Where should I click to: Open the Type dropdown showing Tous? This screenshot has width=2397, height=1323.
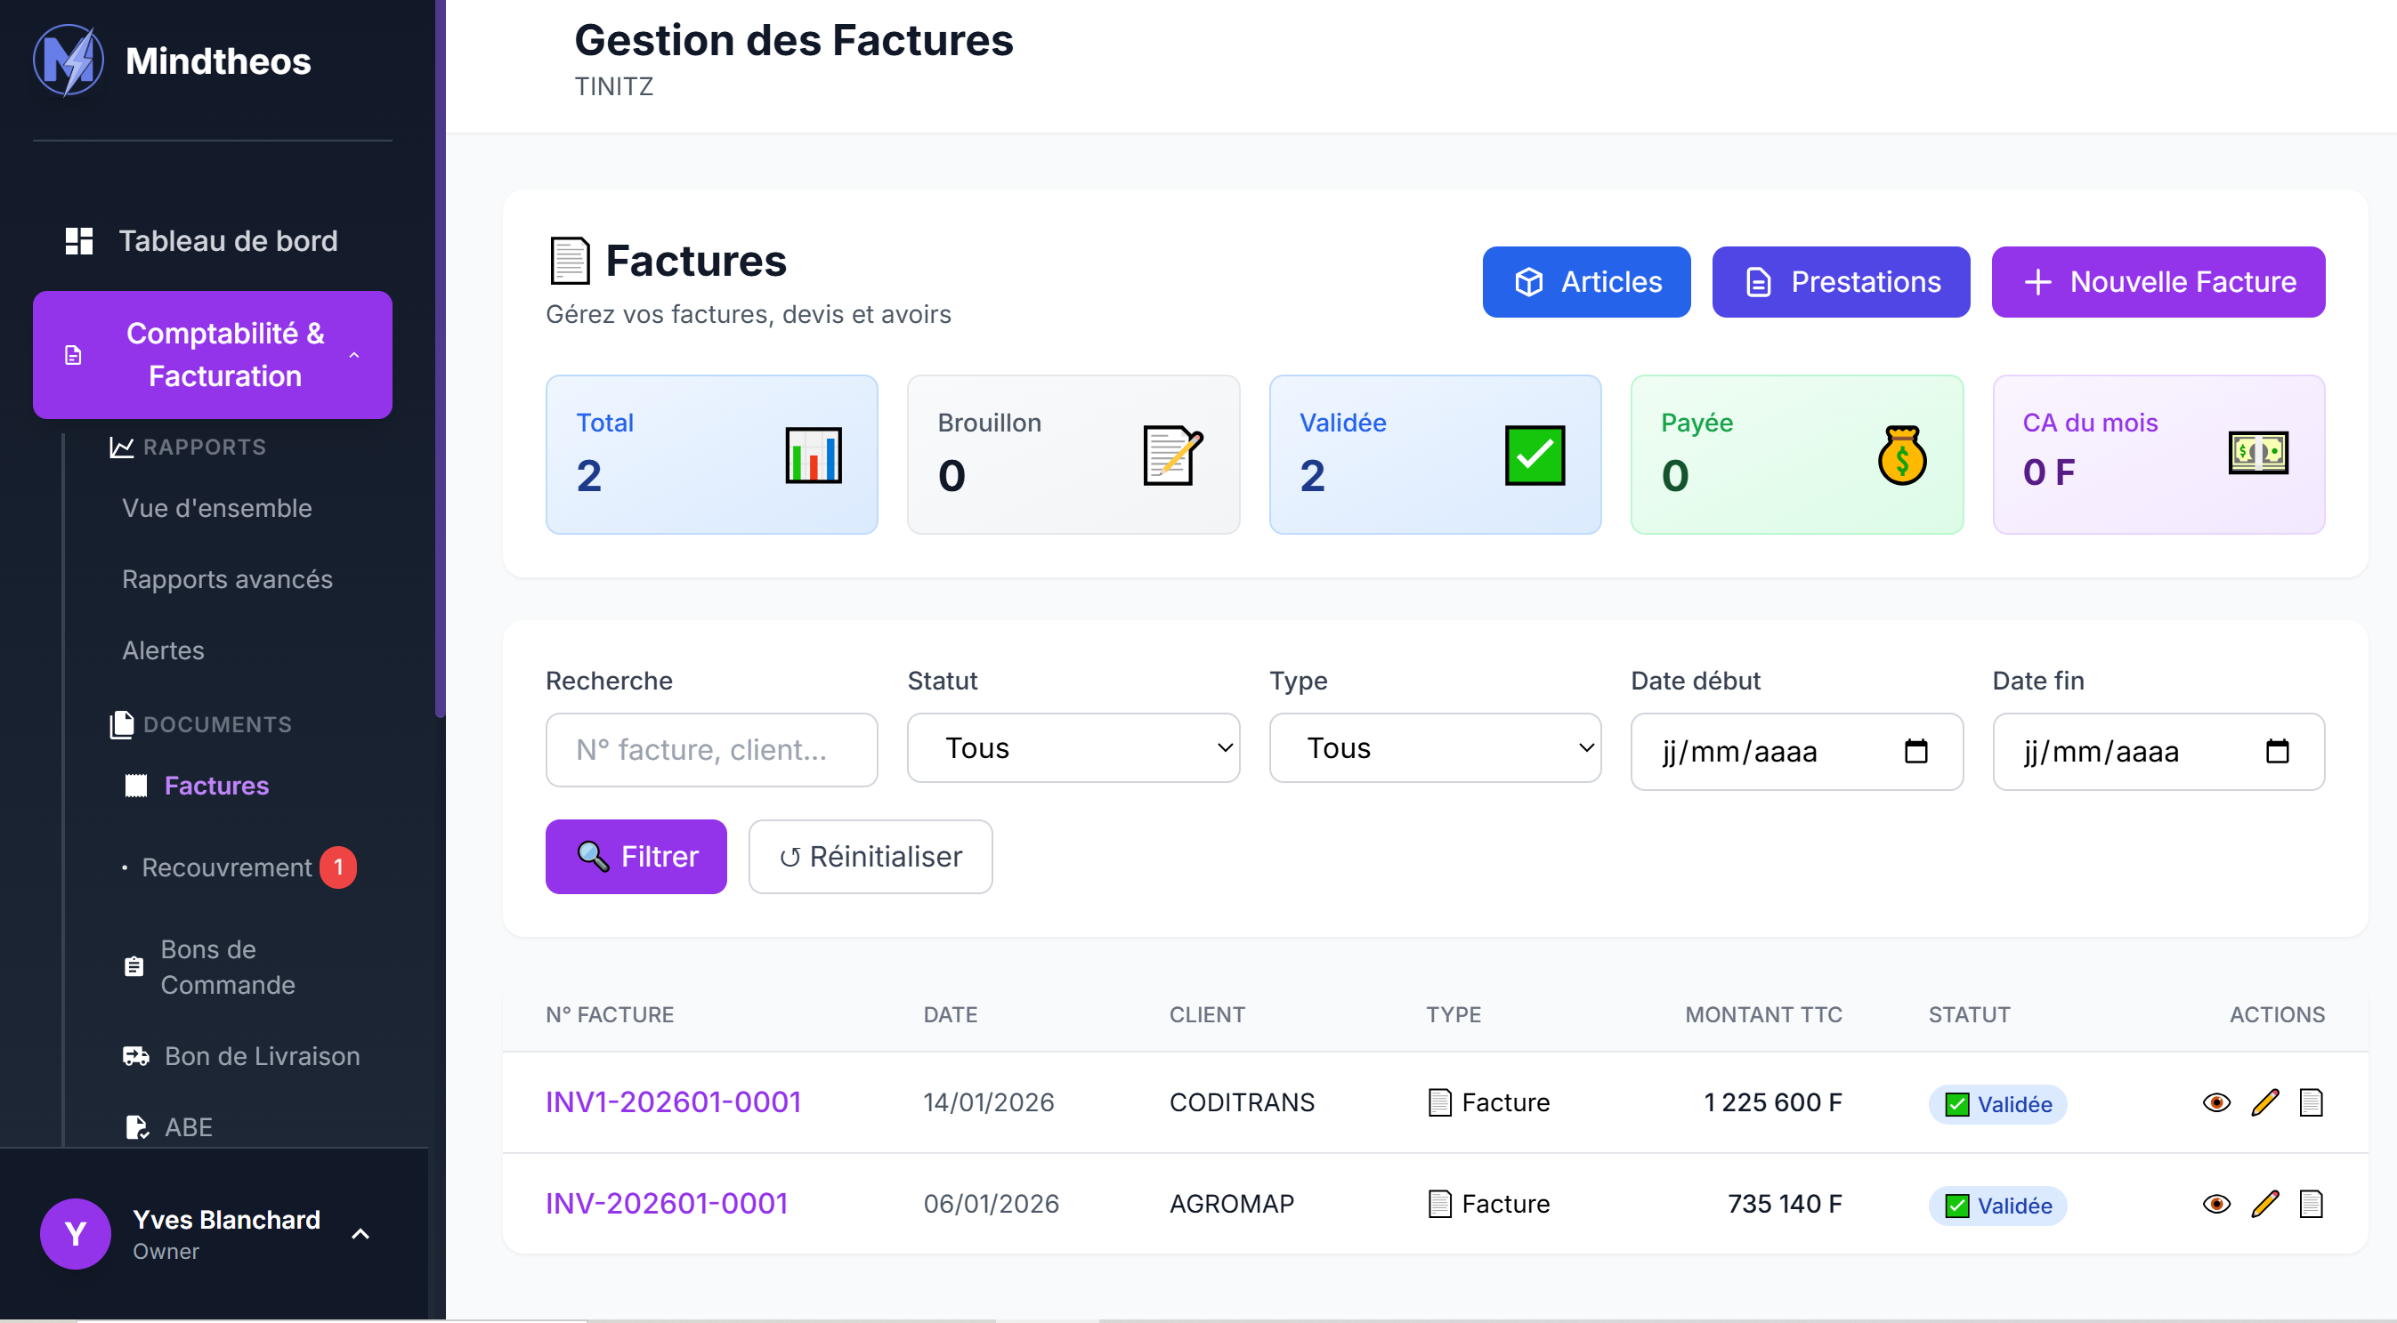click(1434, 747)
